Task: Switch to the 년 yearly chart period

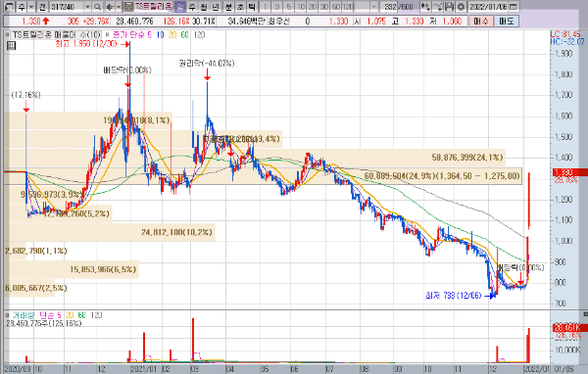Action: pyautogui.click(x=216, y=7)
